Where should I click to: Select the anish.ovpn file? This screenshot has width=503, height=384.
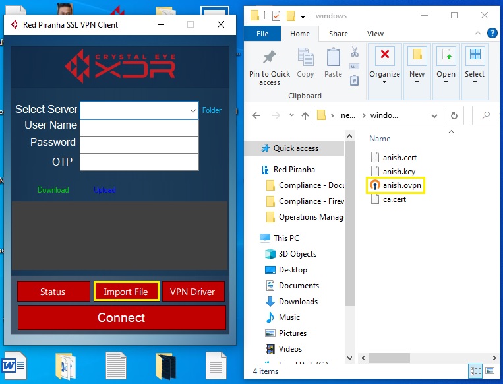[x=396, y=185]
